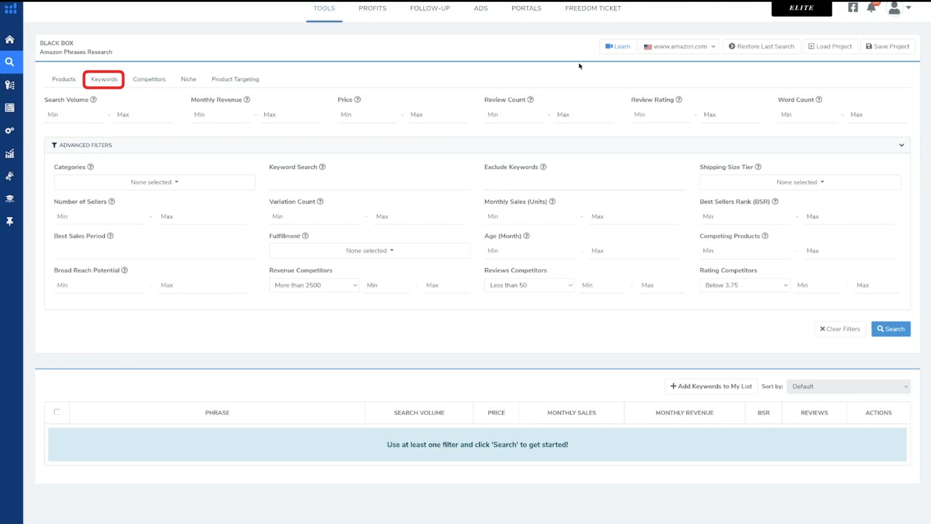Click the pushpin icon in the sidebar
This screenshot has width=931, height=524.
10,222
